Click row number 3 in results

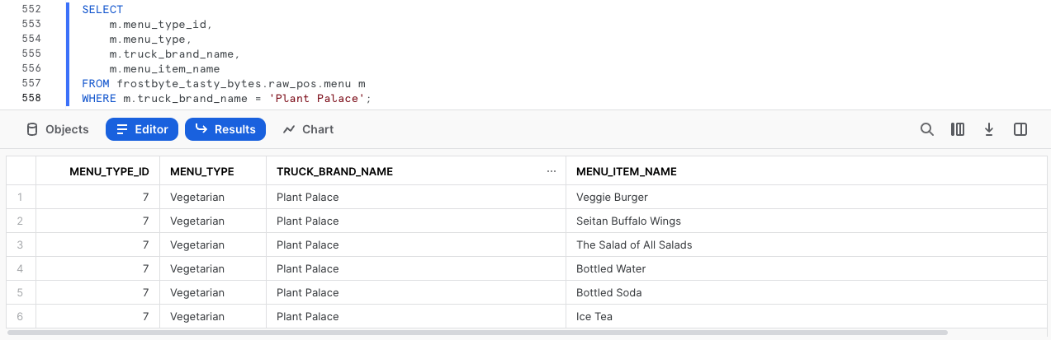(x=20, y=245)
